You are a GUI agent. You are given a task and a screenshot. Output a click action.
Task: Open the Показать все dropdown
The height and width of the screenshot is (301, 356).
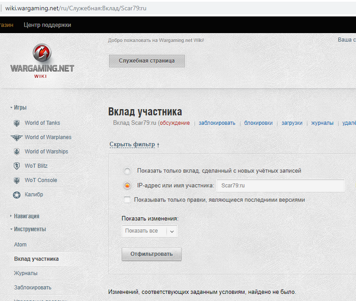pos(150,231)
